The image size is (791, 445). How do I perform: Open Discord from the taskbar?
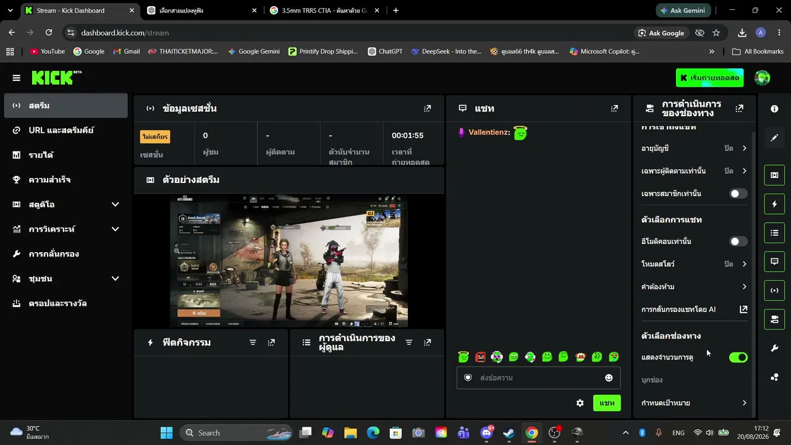[x=486, y=433]
